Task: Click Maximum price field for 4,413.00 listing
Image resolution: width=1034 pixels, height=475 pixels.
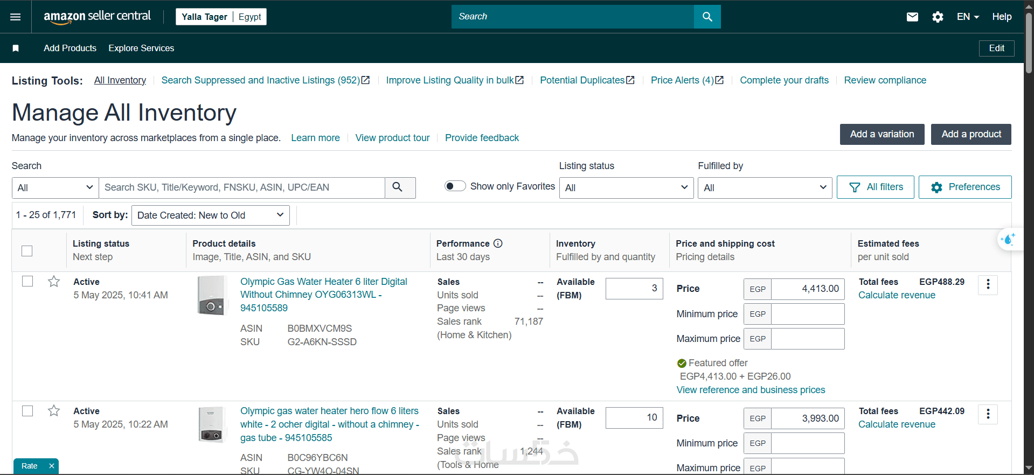Action: 808,339
